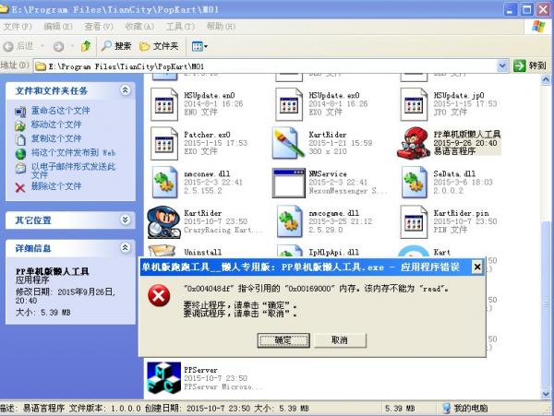Click the file list scroll up arrow
The image size is (554, 416).
546,80
